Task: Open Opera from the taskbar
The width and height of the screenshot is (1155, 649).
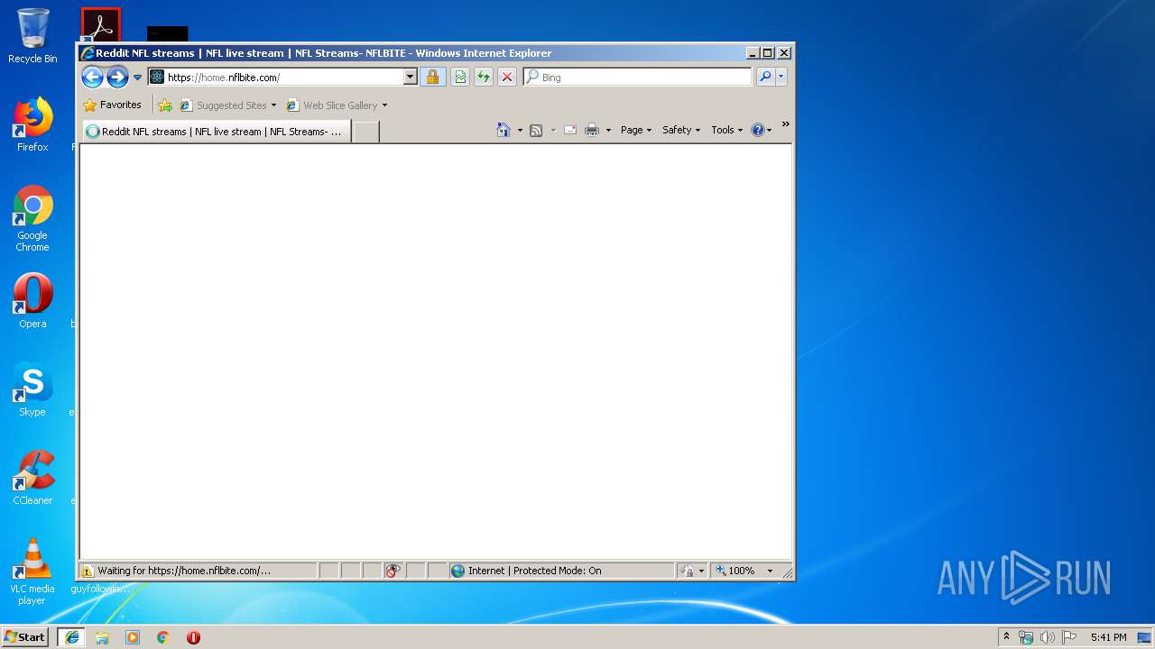Action: (193, 637)
